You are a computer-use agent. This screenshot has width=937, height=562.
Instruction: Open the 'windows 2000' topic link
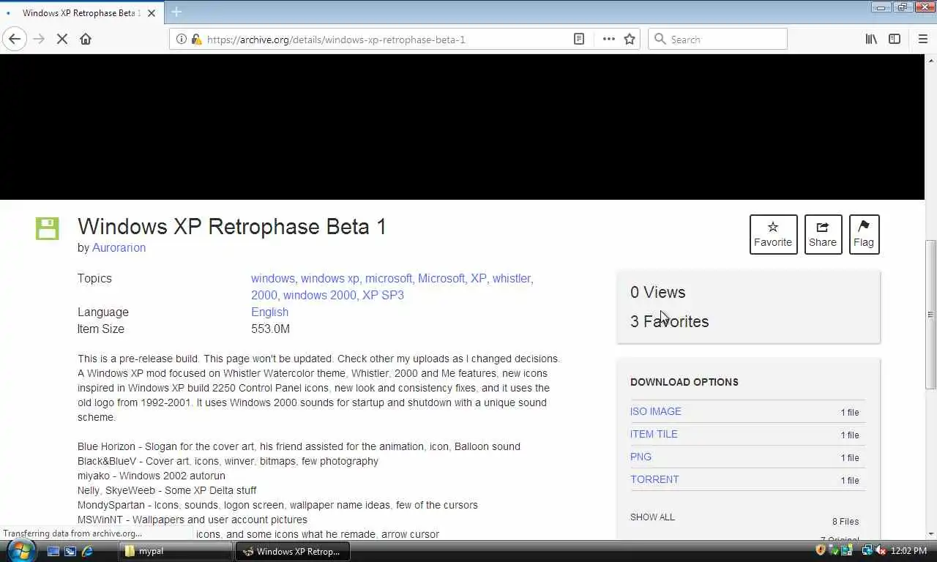pos(319,296)
